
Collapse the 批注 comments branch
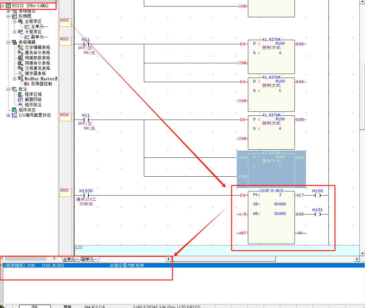[x=8, y=89]
